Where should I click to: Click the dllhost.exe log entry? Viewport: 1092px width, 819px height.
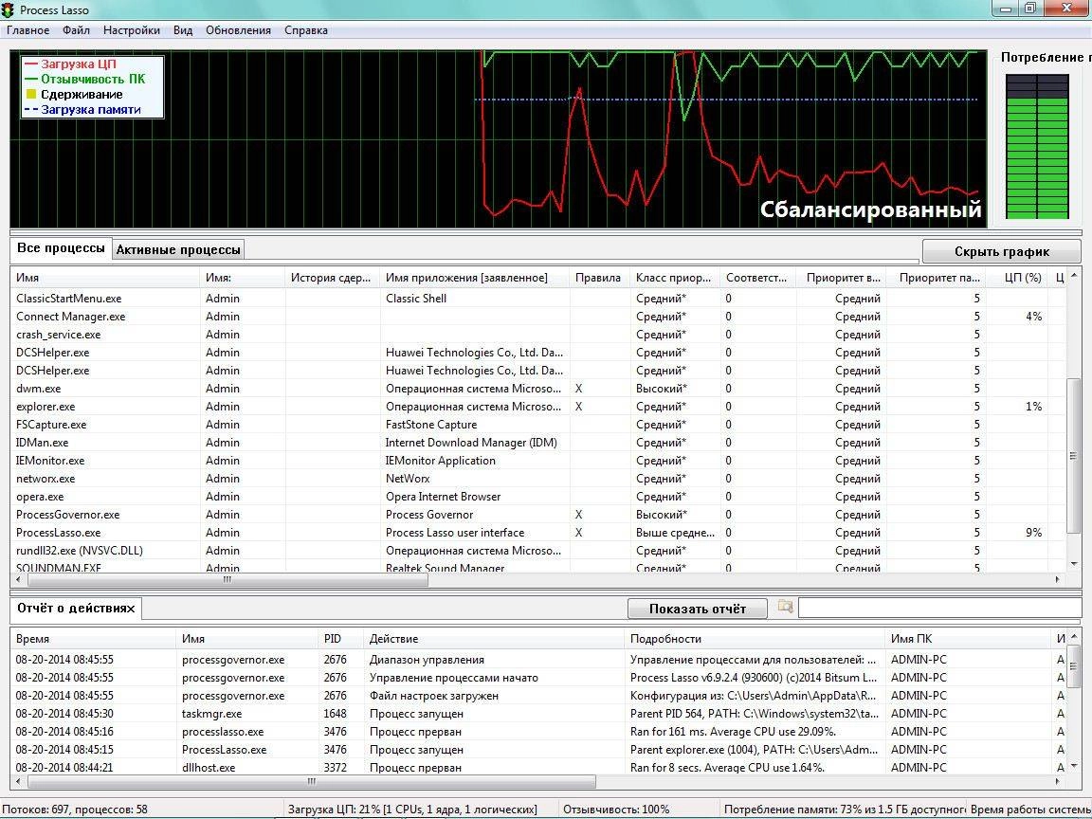537,768
